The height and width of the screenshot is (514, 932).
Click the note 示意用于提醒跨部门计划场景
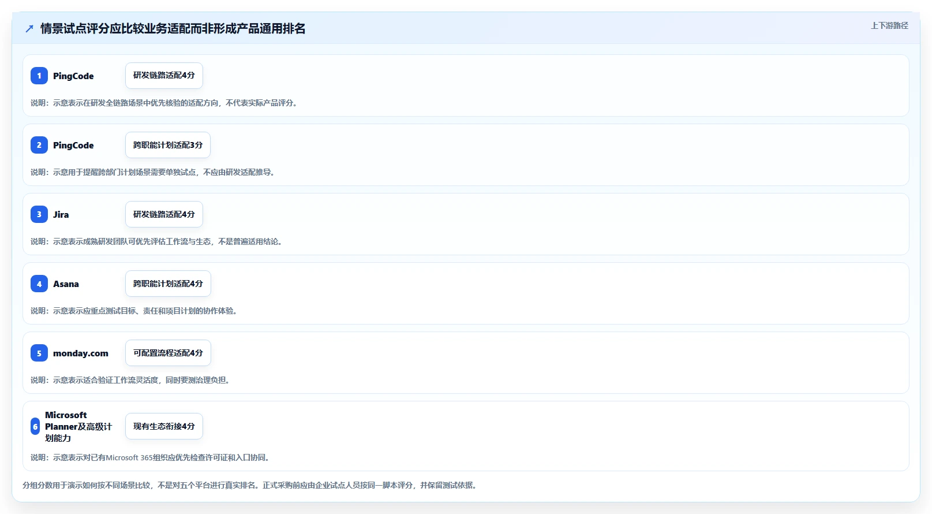[x=153, y=172]
